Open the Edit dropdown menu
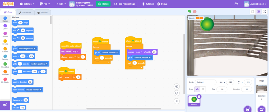This screenshot has height=112, width=269. (61, 4)
